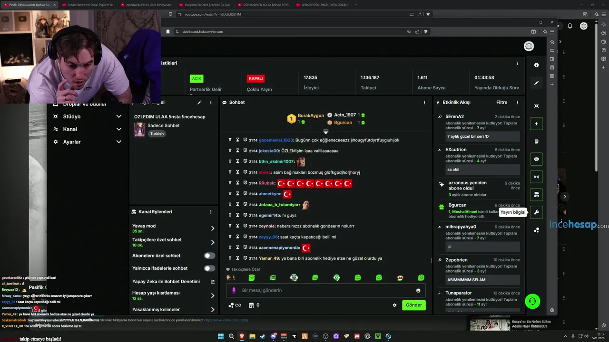Expand the Stüdyo menu section

pyautogui.click(x=118, y=116)
